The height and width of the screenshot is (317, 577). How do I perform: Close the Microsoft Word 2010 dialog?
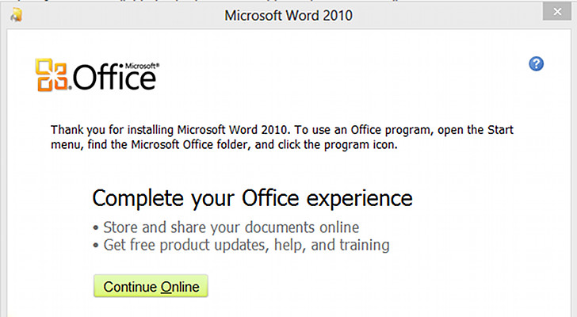tap(557, 12)
